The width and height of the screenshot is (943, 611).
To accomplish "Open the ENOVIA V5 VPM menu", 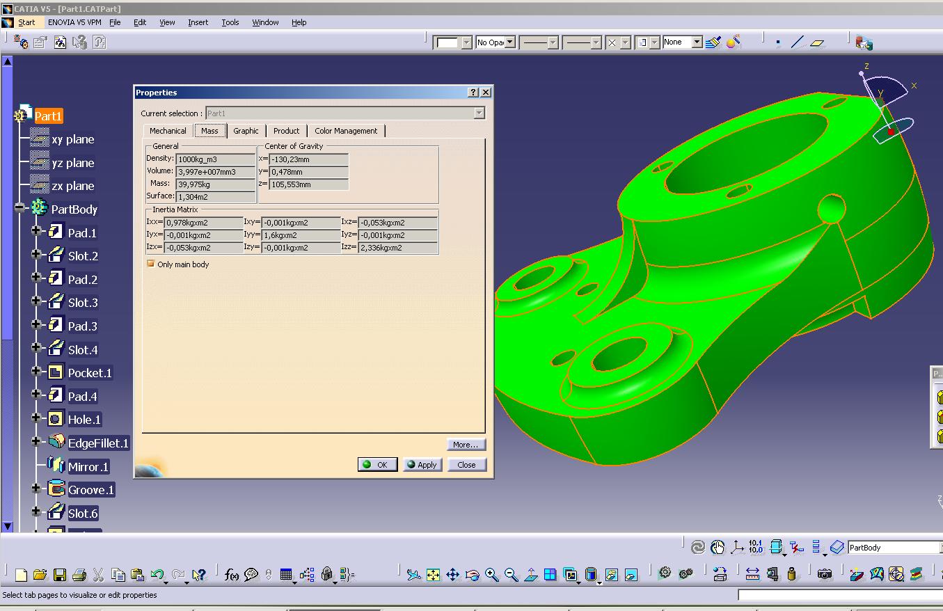I will coord(74,22).
